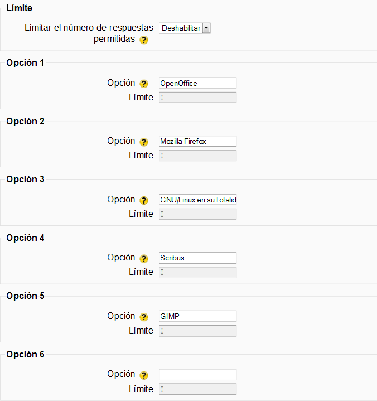Click the Límite field under GNU/Linux option
This screenshot has width=377, height=401.
pos(197,214)
